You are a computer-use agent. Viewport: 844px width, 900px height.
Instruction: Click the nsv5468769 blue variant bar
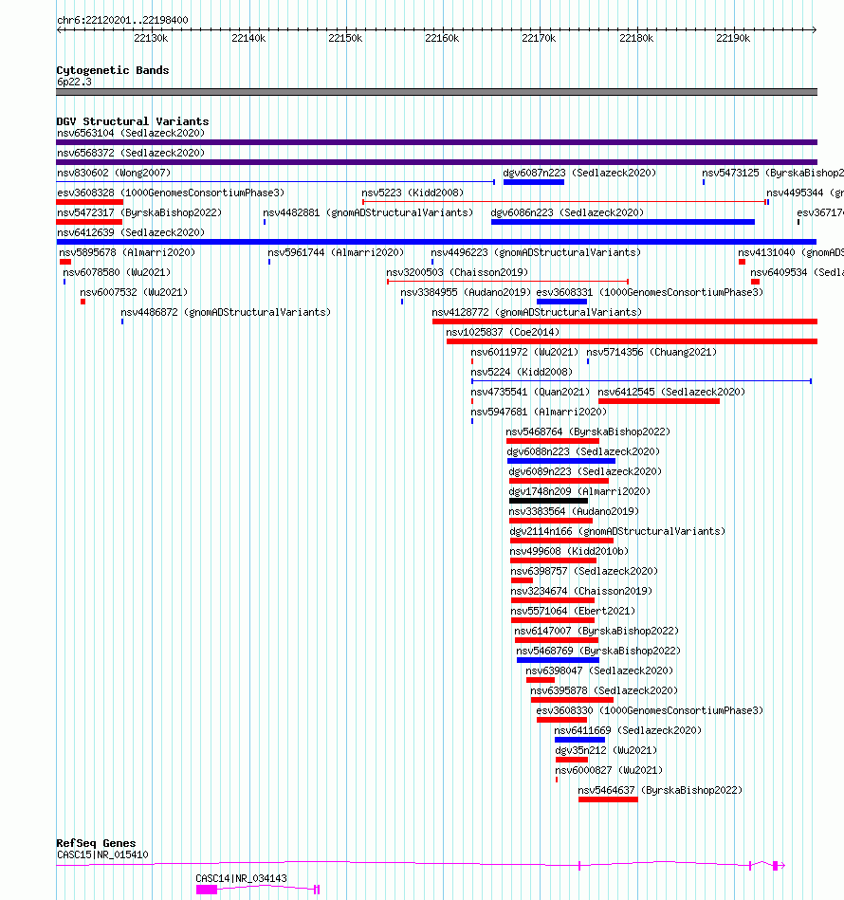click(x=558, y=660)
